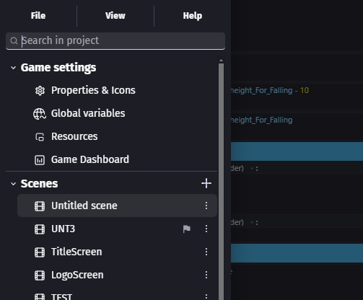Open the View menu

(x=115, y=16)
